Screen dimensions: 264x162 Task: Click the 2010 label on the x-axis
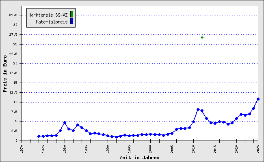tap(193, 149)
